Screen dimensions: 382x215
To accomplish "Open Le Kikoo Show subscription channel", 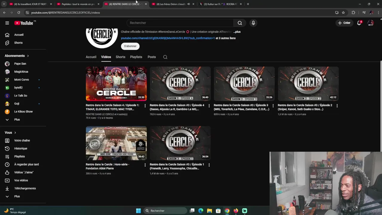I will coord(23,111).
